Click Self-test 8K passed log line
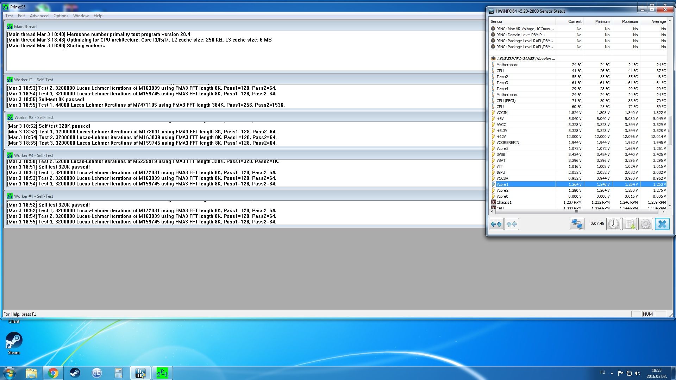676x380 pixels. (46, 100)
